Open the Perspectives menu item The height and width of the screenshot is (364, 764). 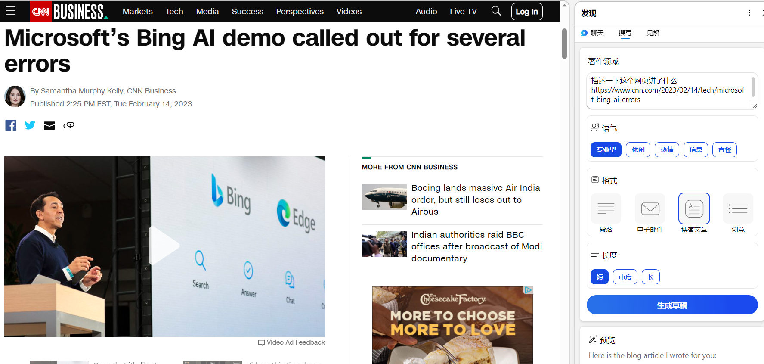click(300, 12)
